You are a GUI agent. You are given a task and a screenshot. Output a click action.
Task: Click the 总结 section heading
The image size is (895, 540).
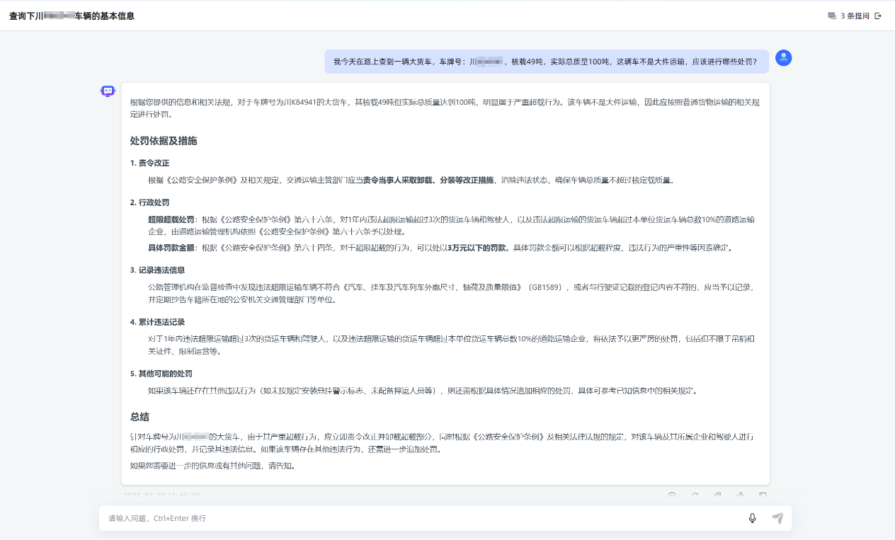click(x=139, y=417)
